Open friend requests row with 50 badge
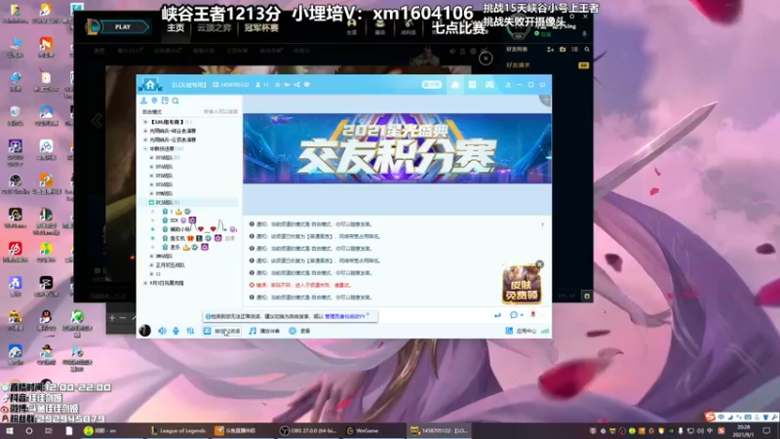The image size is (780, 439). [x=547, y=65]
